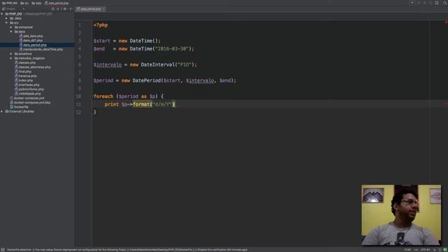The image size is (448, 252).
Task: Click the cursor position indicator in status bar
Action: coord(407,250)
